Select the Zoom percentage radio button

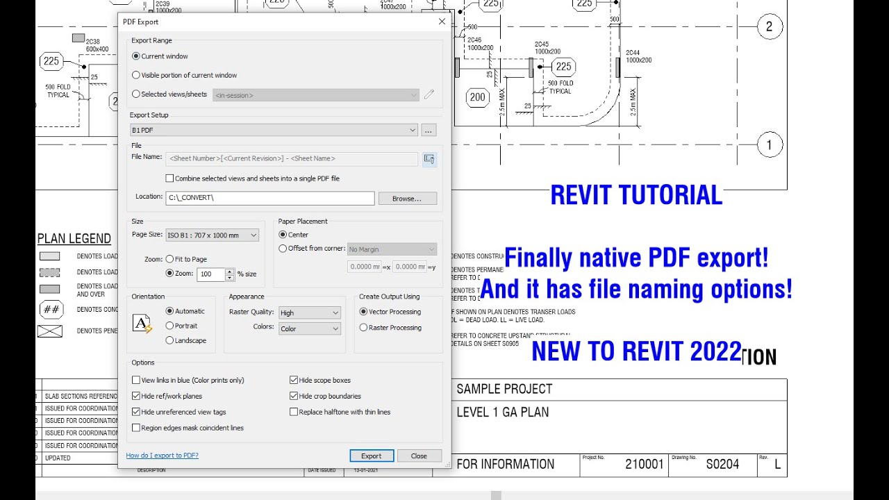point(169,274)
